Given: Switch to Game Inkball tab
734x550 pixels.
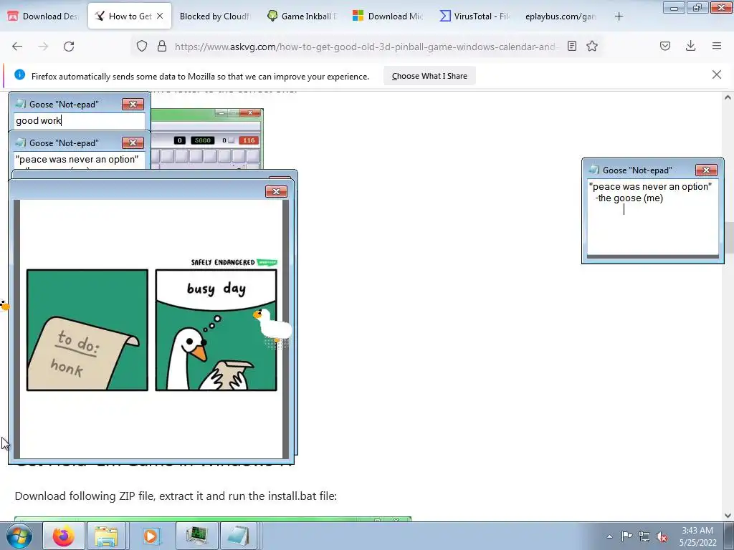Looking at the screenshot, I should (x=302, y=16).
